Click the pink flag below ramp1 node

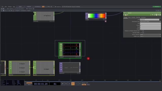tap(106, 21)
